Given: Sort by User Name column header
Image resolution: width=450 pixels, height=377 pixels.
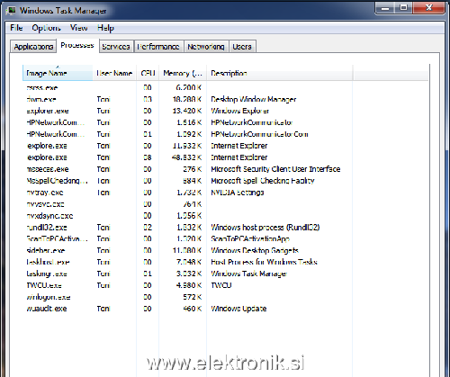Looking at the screenshot, I should coord(114,73).
